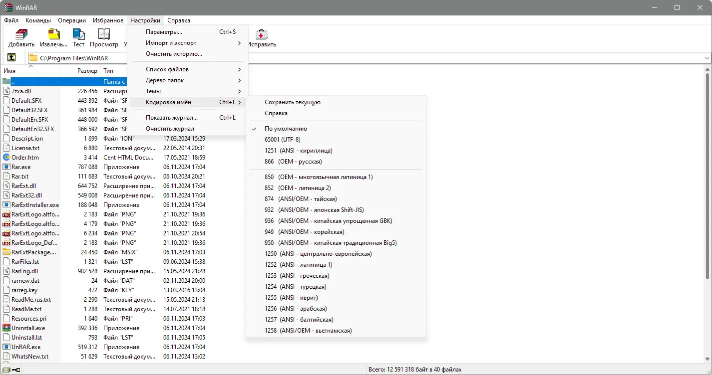The height and width of the screenshot is (375, 712).
Task: Choose 850 OEM multilingual Latin 1 encoding
Action: 337,177
